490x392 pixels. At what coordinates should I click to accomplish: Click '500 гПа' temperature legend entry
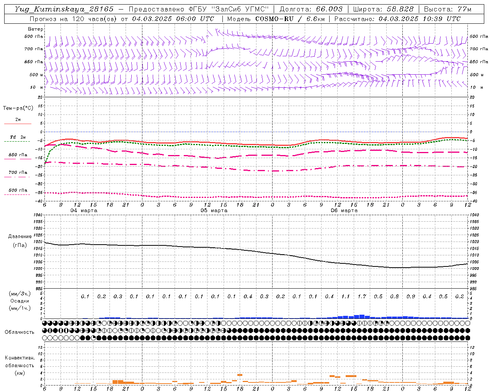pyautogui.click(x=18, y=190)
